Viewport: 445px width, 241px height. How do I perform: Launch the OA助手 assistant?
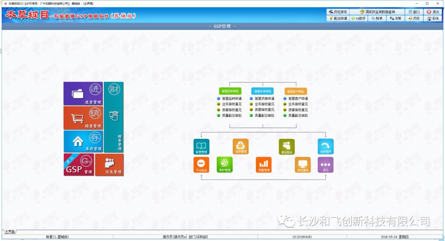tap(359, 19)
